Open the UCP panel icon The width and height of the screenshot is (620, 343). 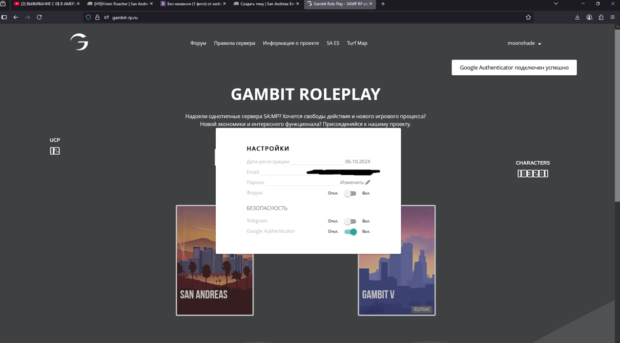pos(55,151)
